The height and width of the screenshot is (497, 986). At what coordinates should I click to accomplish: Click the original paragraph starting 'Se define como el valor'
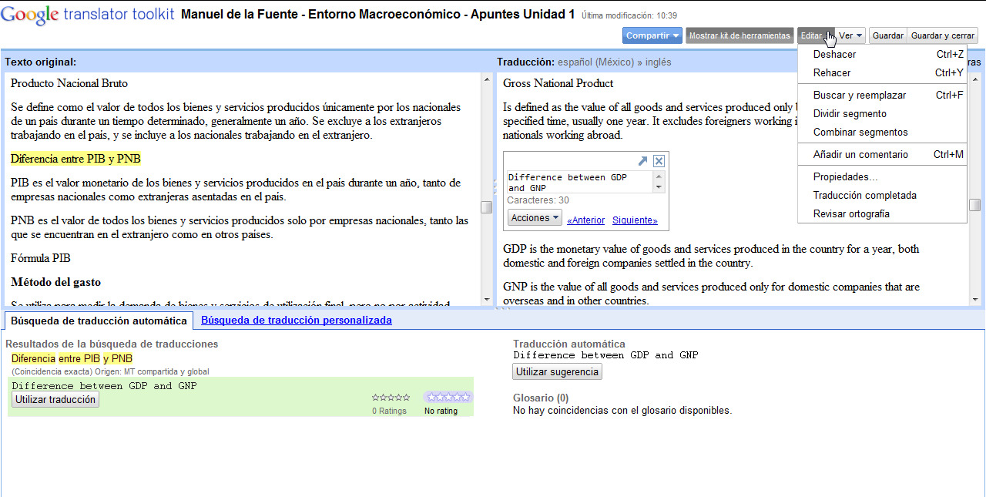(236, 121)
